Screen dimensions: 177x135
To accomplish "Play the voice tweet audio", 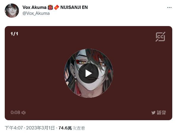I will (x=89, y=73).
